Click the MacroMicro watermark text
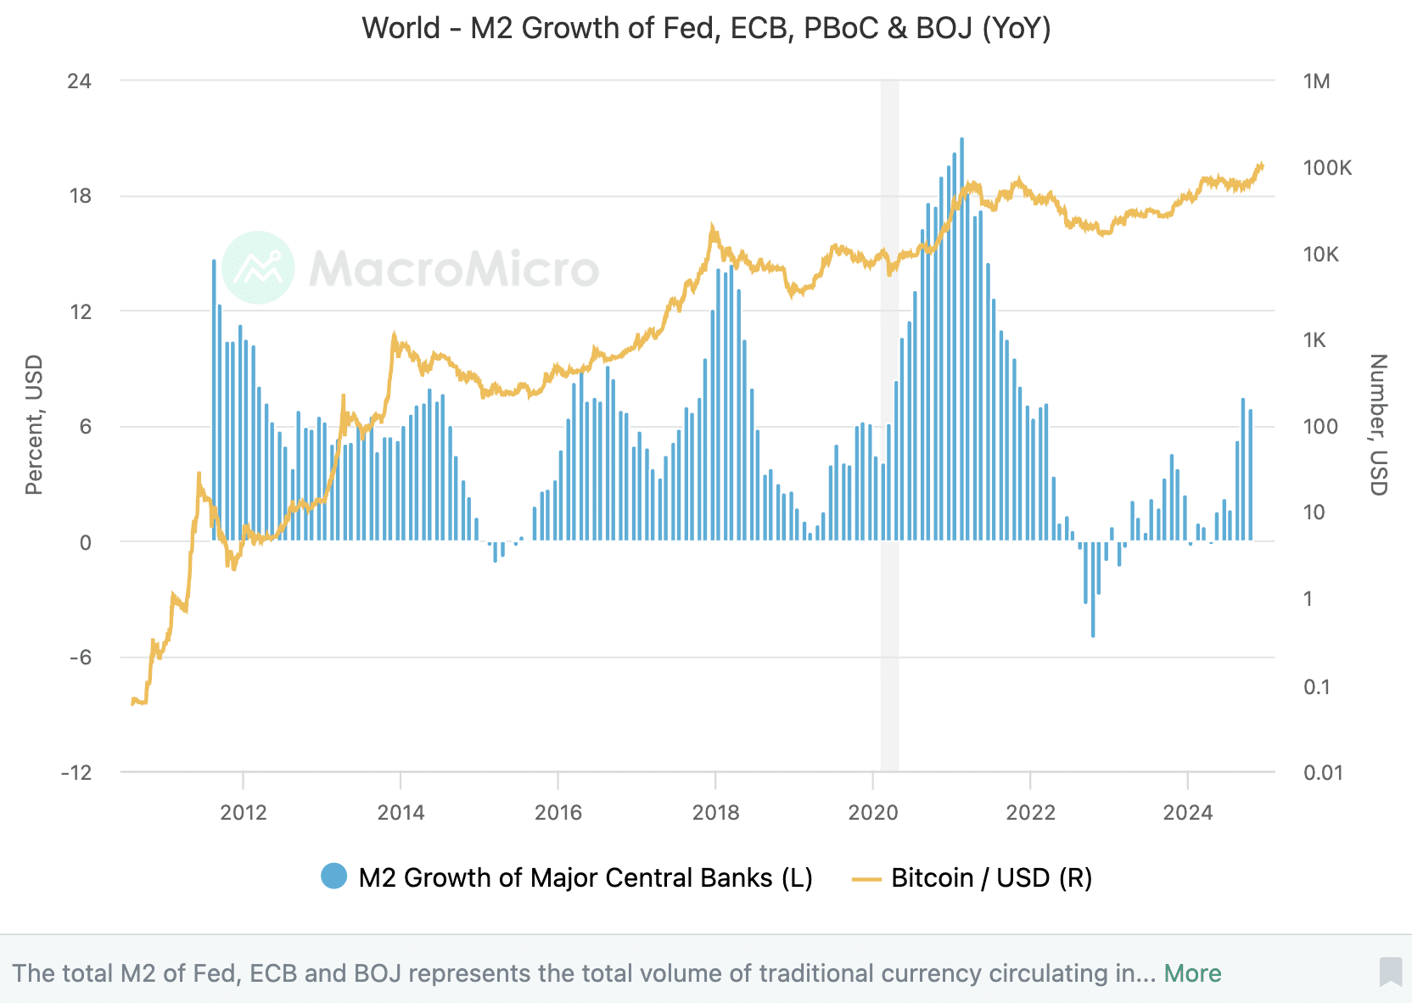This screenshot has width=1412, height=1003. tap(454, 268)
